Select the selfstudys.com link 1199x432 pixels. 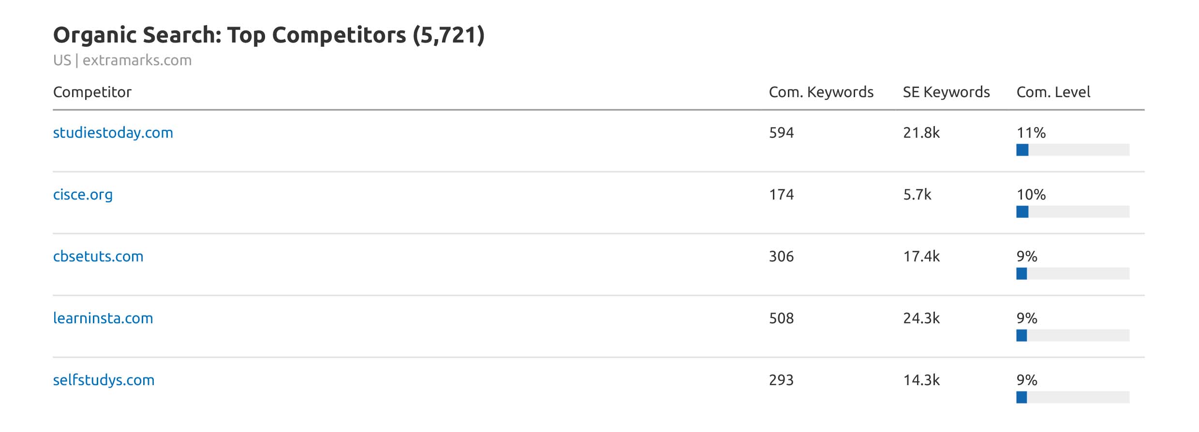[x=104, y=380]
